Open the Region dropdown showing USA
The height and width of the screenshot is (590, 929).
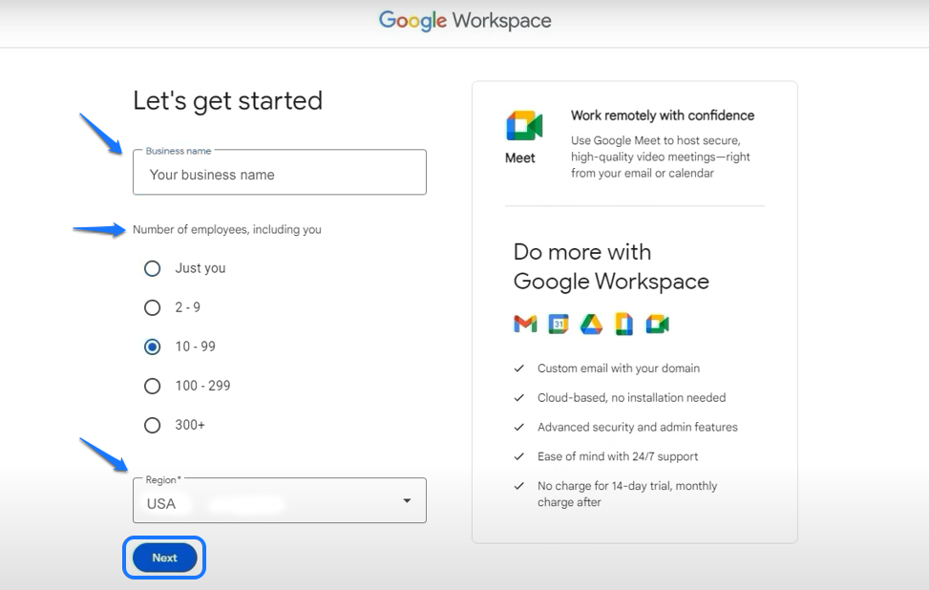[x=279, y=502]
